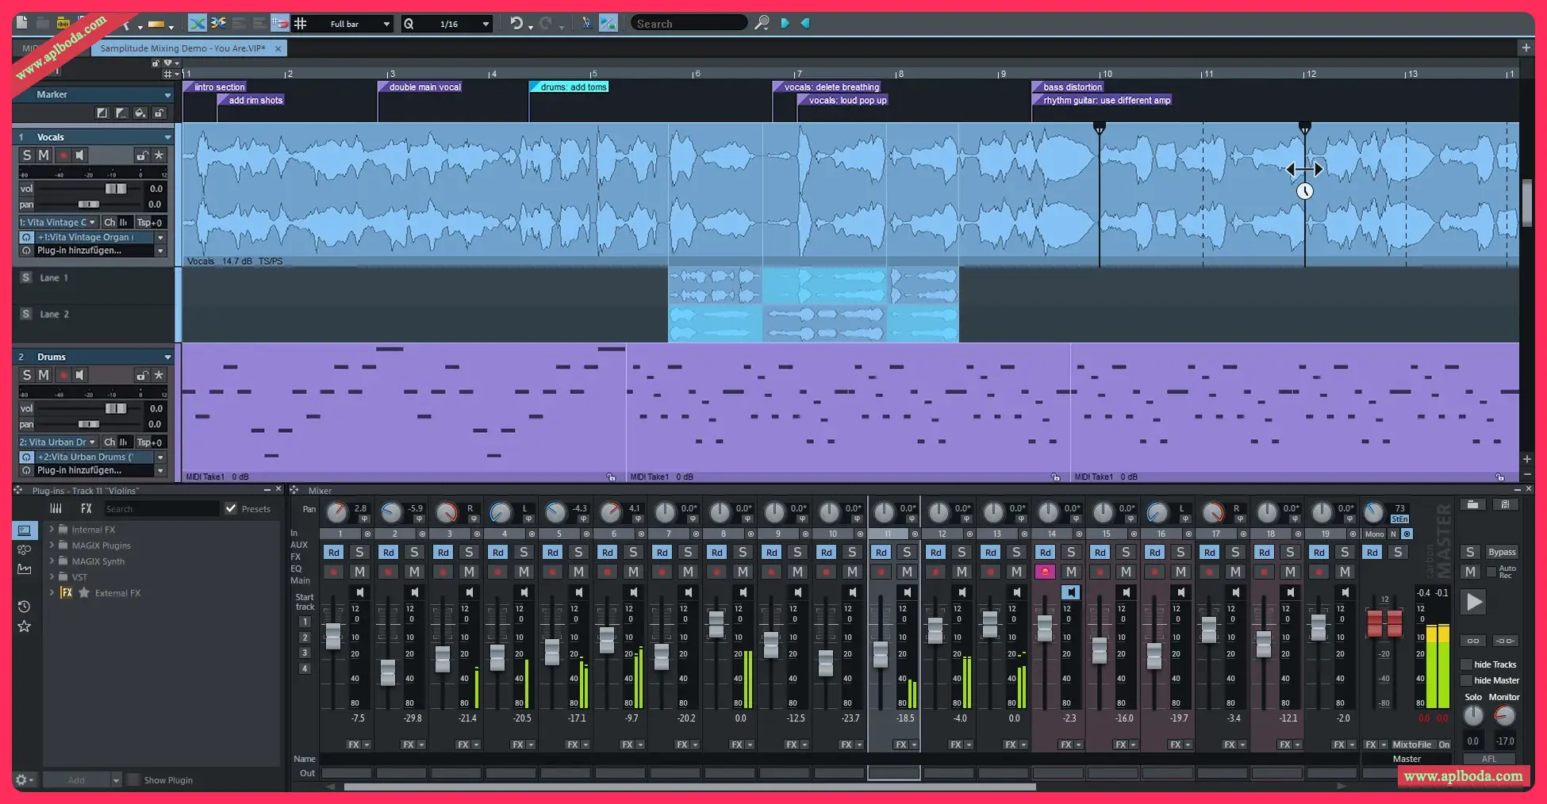1547x804 pixels.
Task: Toggle the Presets checkbox
Action: pos(231,509)
